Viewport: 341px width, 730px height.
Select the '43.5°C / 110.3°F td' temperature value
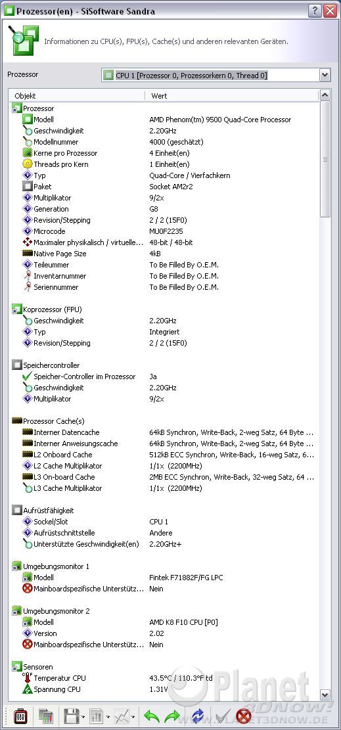(181, 678)
